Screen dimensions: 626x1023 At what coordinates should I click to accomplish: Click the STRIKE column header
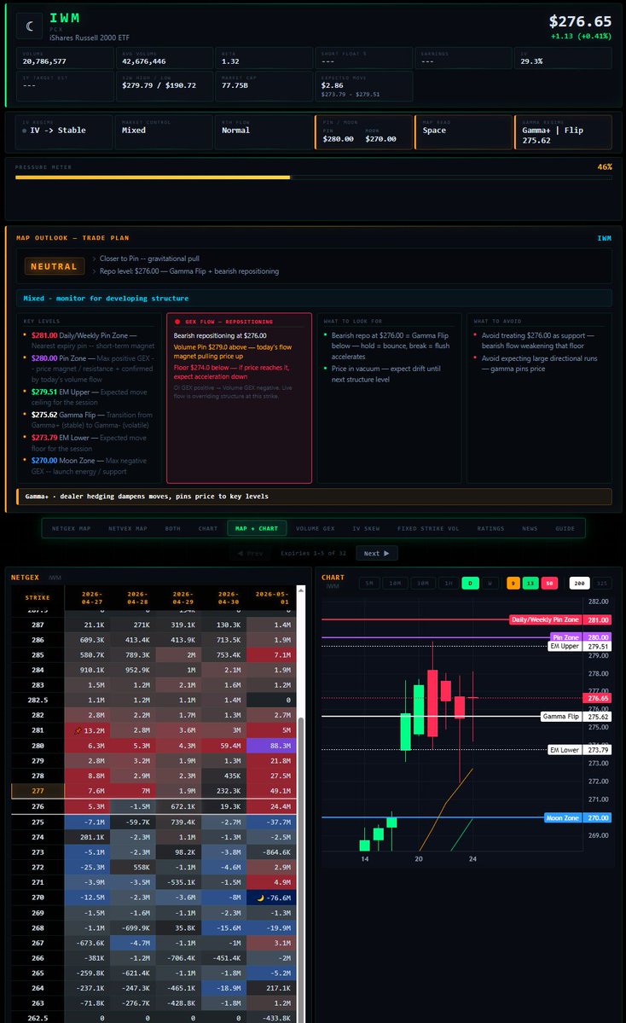38,597
